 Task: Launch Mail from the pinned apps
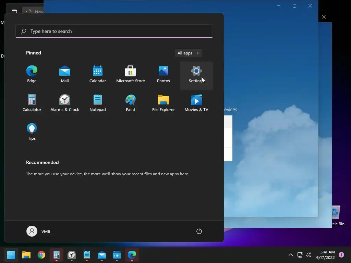[65, 74]
